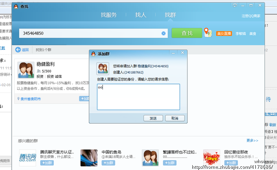The height and width of the screenshot is (170, 277).
Task: Click 创建人:(2401887662) in the dialog
Action: tap(128, 72)
